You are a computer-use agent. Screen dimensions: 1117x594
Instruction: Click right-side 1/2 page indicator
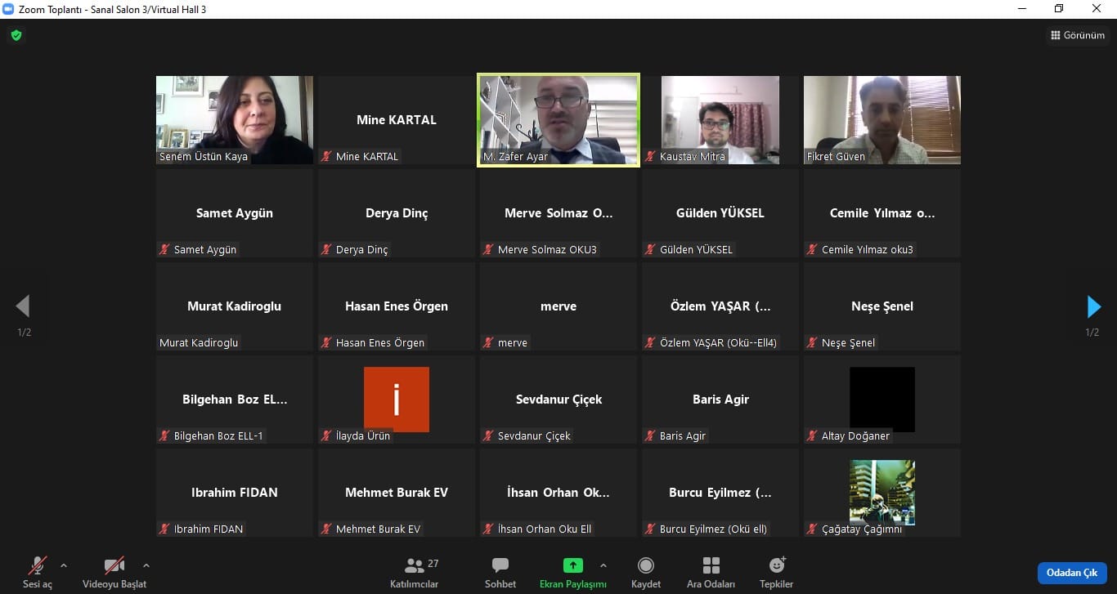point(1092,333)
